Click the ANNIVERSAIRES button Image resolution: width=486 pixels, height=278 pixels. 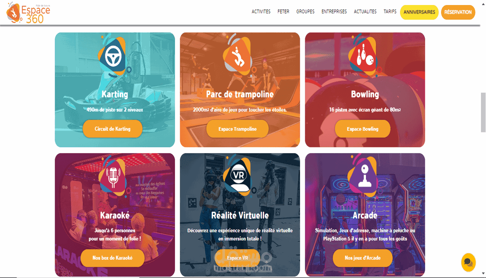[x=419, y=12]
